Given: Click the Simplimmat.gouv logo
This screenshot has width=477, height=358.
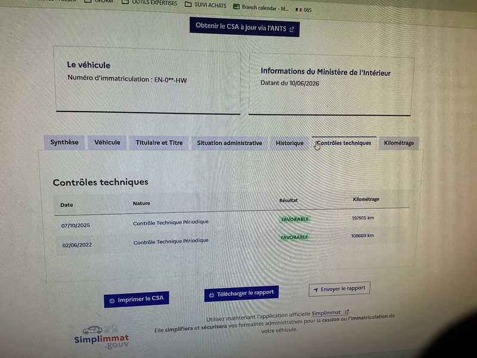Looking at the screenshot, I should [x=101, y=337].
